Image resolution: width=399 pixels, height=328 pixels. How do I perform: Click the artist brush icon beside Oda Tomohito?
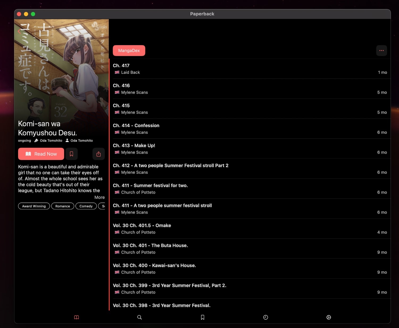[x=36, y=140]
